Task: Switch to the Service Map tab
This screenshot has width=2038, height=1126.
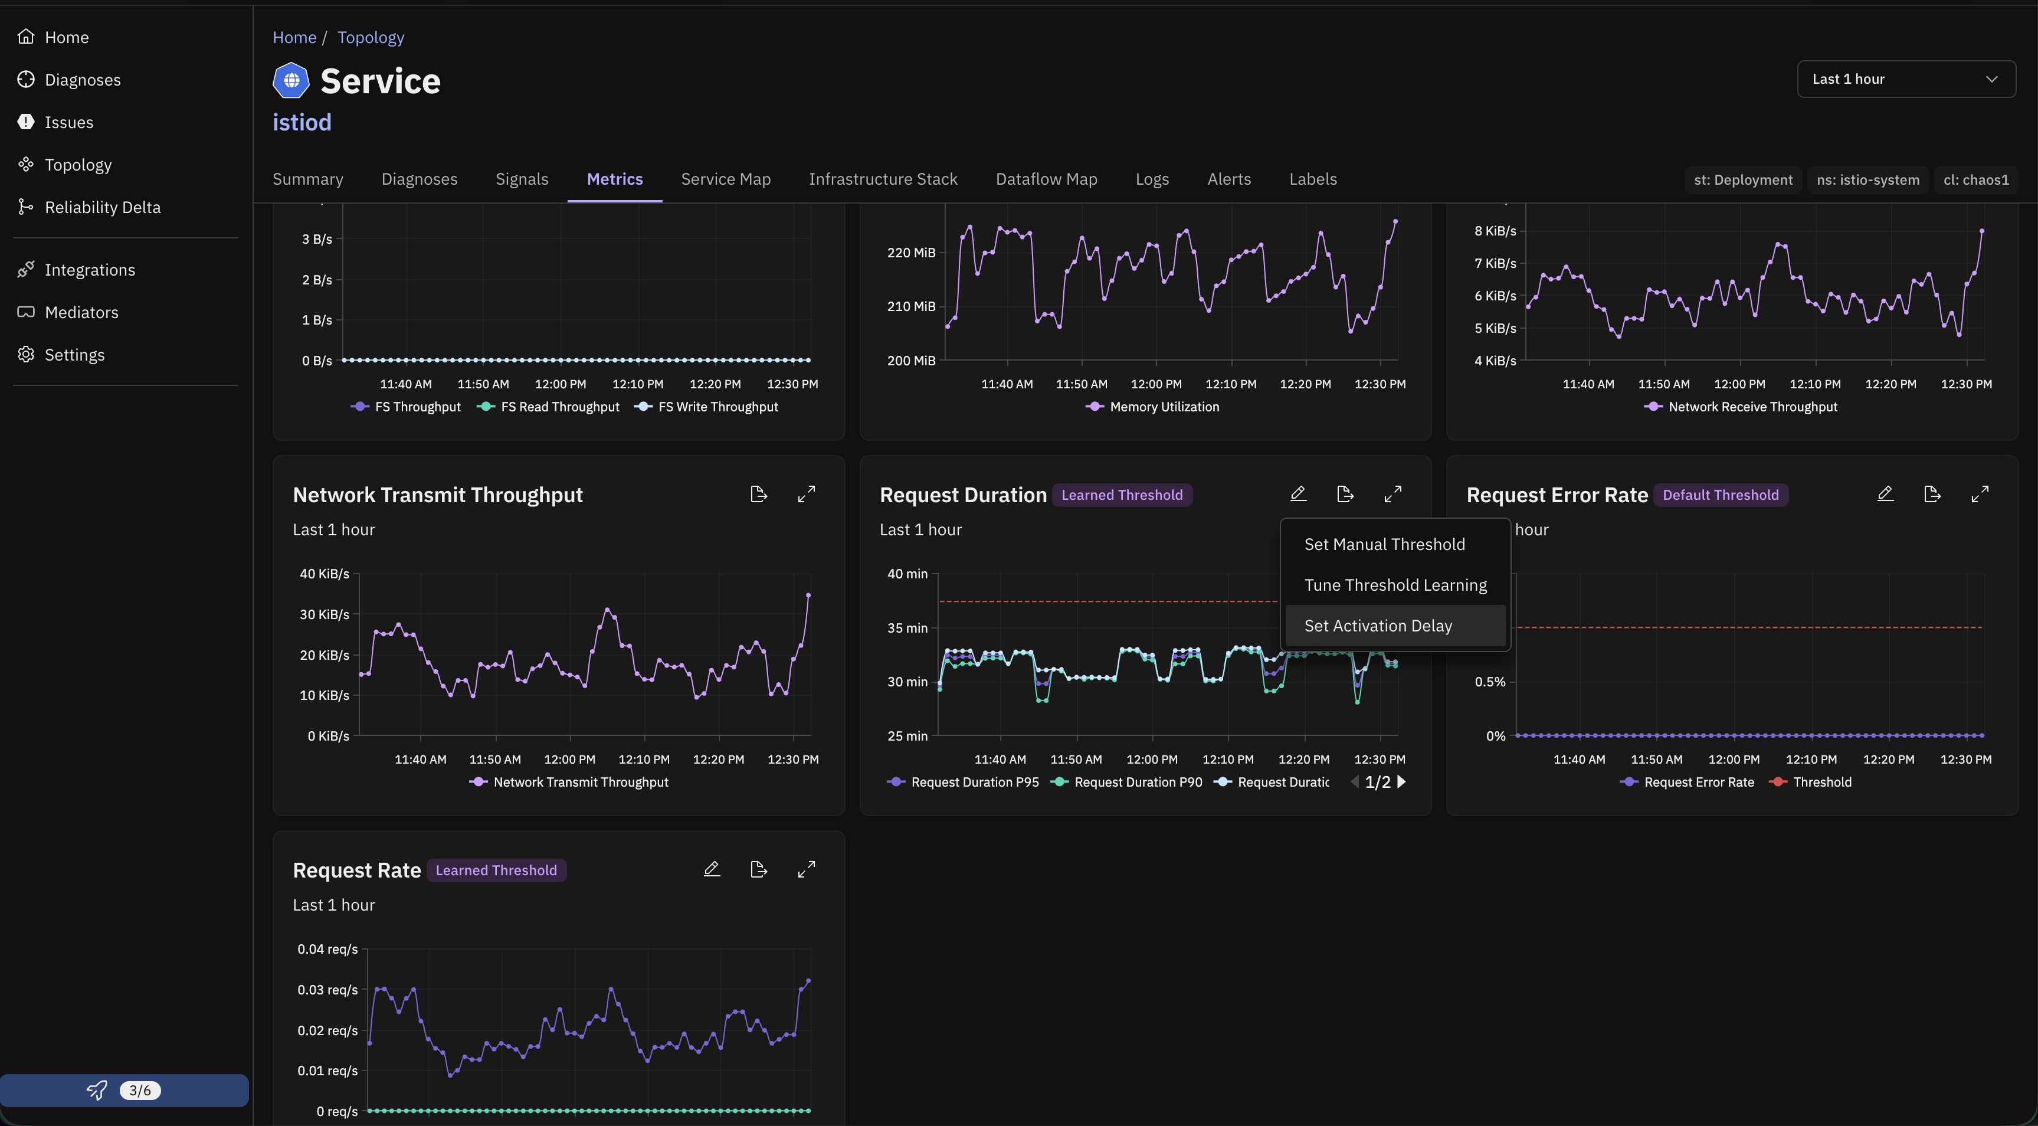Action: click(726, 179)
